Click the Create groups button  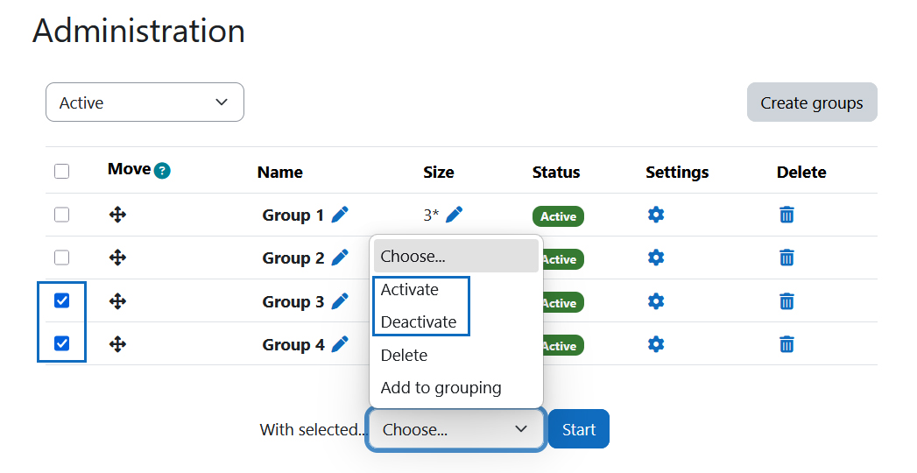[x=812, y=102]
